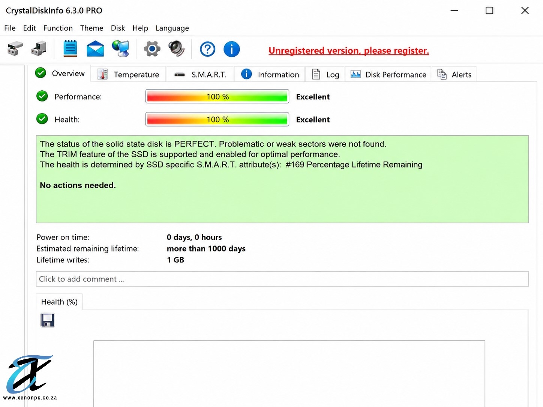543x407 pixels.
Task: Click the add comment input field
Action: 282,279
